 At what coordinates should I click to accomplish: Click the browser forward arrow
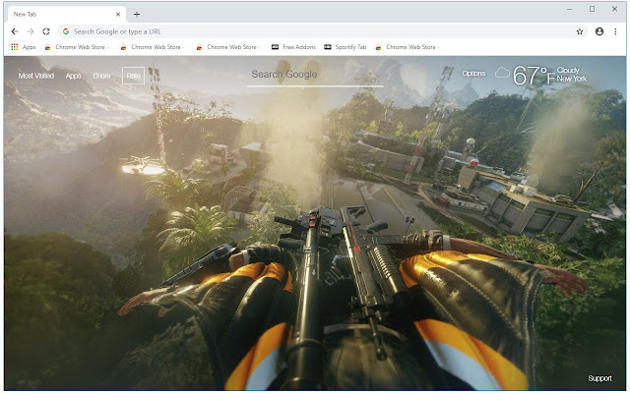click(31, 31)
